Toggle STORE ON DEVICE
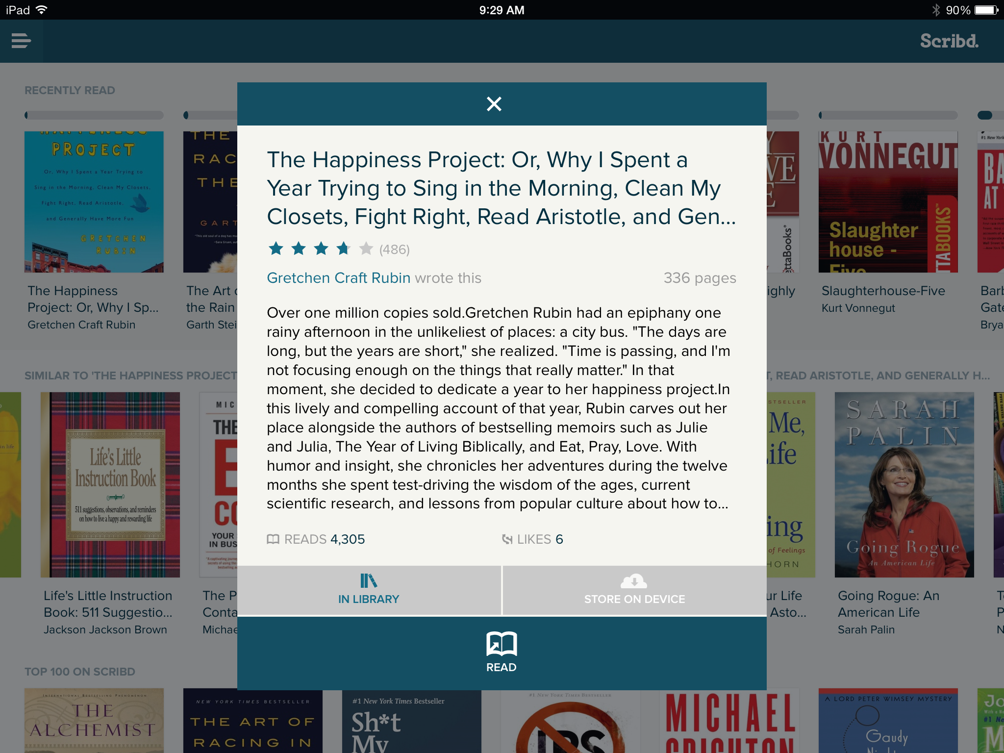 [x=635, y=590]
